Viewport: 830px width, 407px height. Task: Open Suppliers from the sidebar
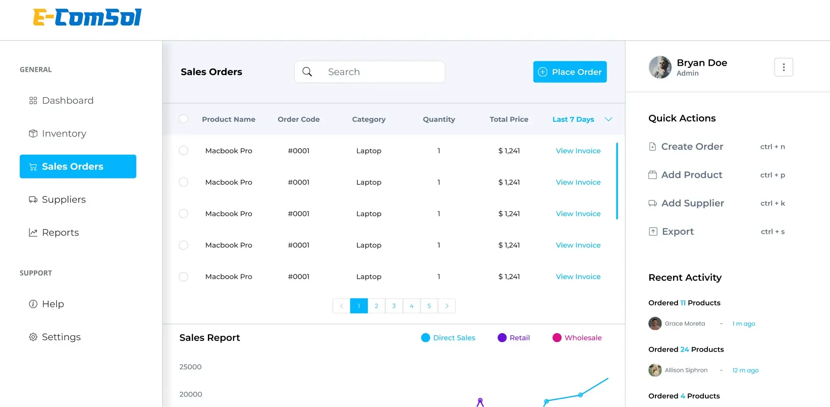57,200
